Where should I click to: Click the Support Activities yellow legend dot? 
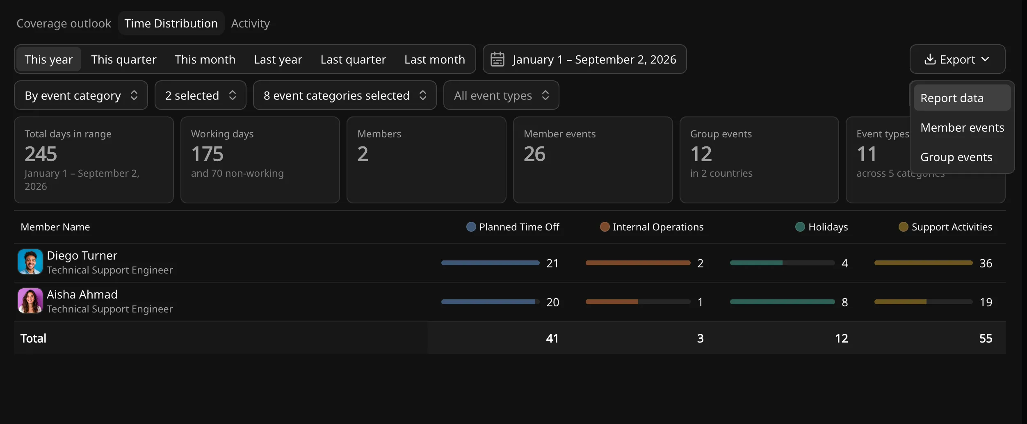[903, 227]
